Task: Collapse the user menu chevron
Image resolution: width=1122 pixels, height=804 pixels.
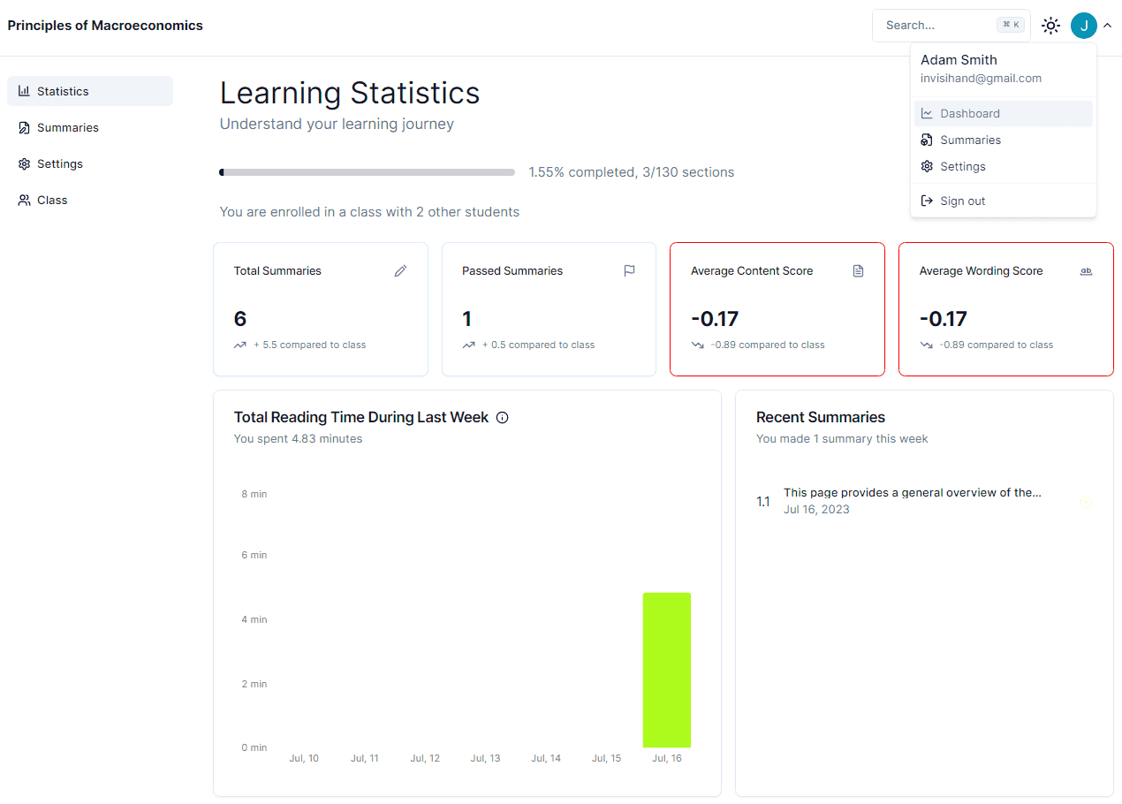Action: pyautogui.click(x=1107, y=26)
